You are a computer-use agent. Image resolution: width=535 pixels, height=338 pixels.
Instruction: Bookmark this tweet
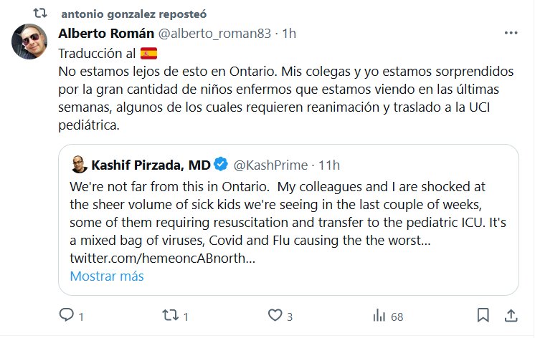tap(484, 315)
